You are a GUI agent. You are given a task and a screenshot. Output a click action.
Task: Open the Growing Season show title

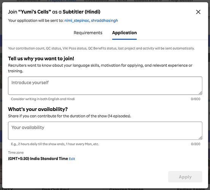(126, 189)
